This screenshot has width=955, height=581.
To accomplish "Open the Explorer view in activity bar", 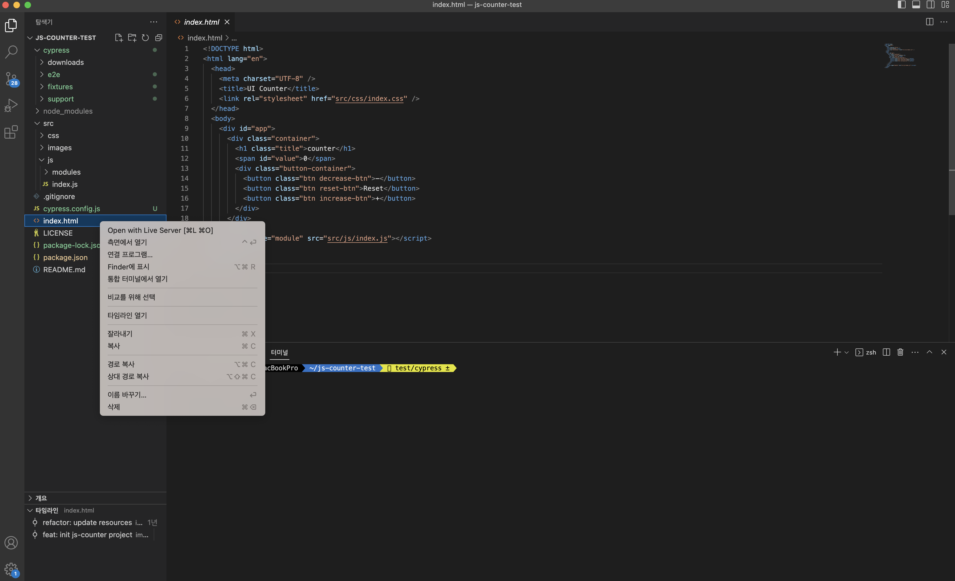I will click(11, 26).
